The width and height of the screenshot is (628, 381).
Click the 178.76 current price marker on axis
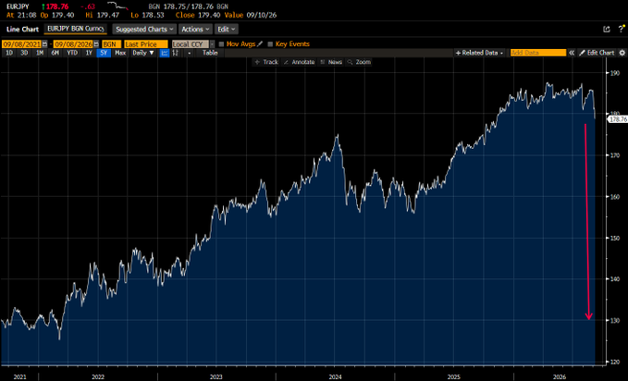coord(618,119)
